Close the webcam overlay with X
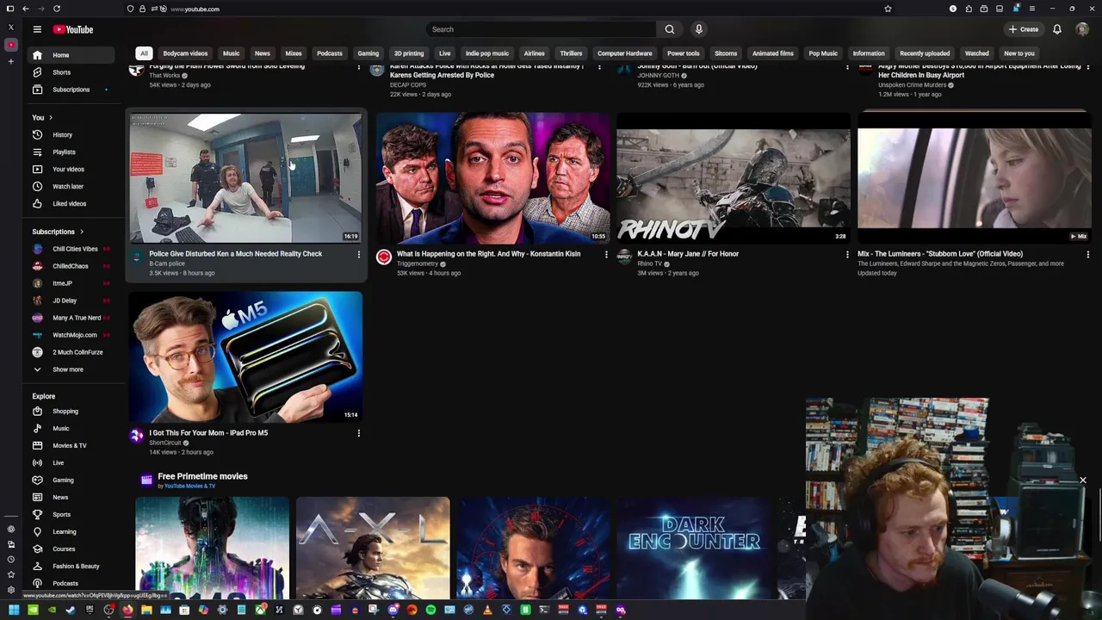The height and width of the screenshot is (620, 1102). coord(1083,480)
